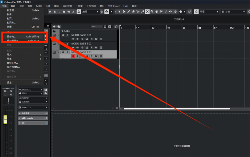Open the drum map dropdown
The height and width of the screenshot is (157, 250).
33,102
